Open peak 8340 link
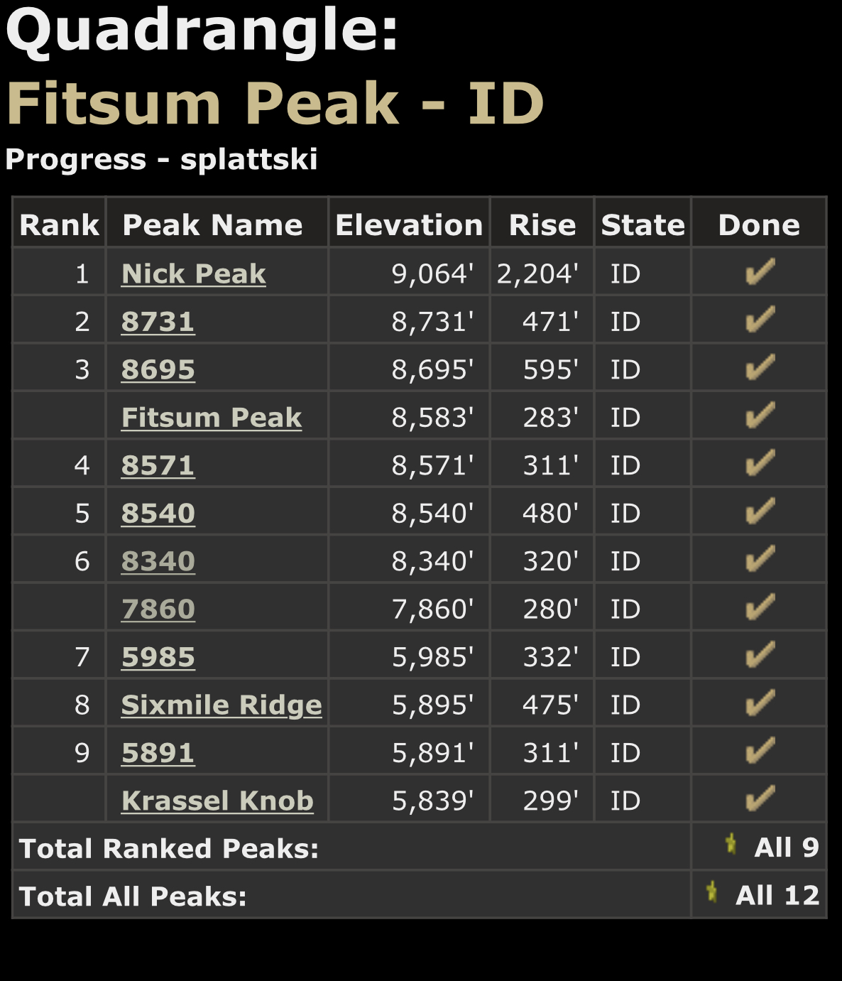Image resolution: width=842 pixels, height=981 pixels. (x=158, y=561)
